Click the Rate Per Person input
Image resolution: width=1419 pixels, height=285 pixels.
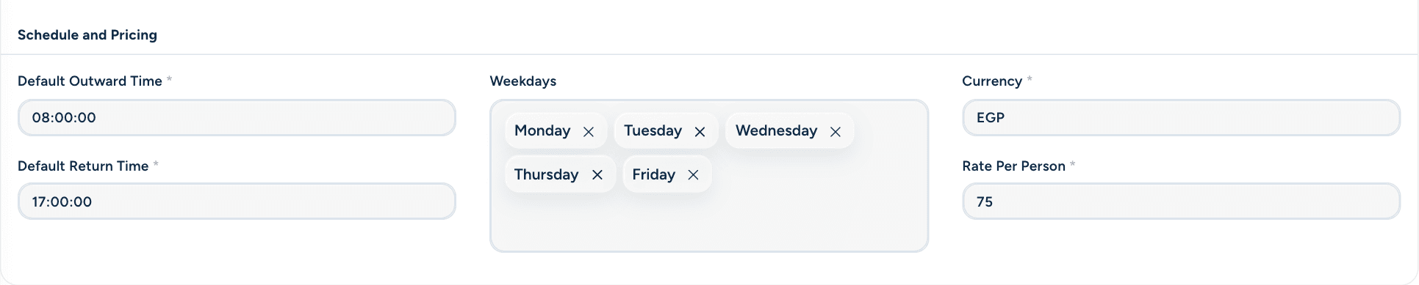tap(1181, 201)
